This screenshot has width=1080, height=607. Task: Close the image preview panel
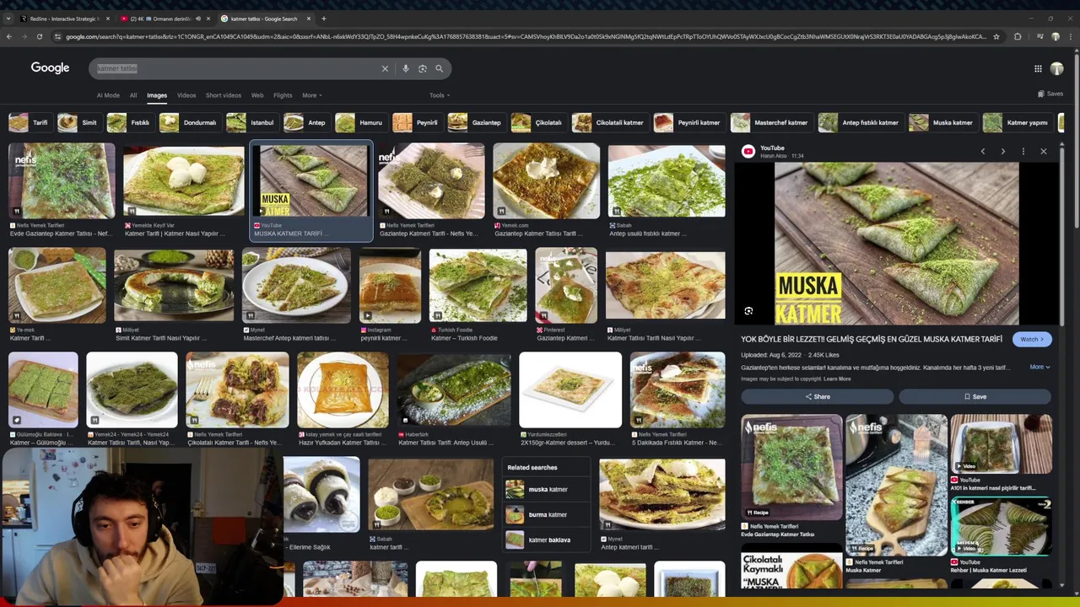(1044, 151)
